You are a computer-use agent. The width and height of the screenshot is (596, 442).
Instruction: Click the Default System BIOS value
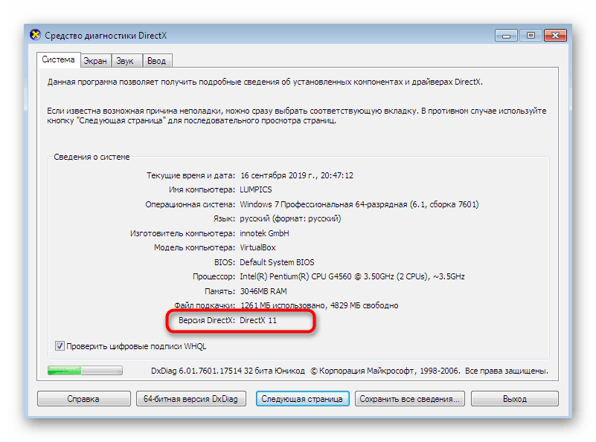pos(277,262)
